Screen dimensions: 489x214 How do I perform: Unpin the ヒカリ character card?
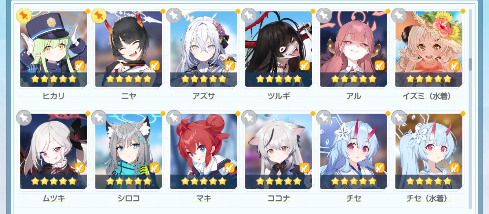24,15
